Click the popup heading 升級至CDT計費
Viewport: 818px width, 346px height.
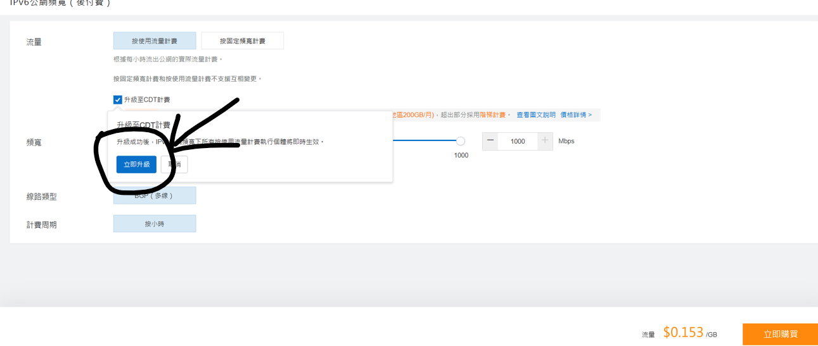(x=143, y=125)
